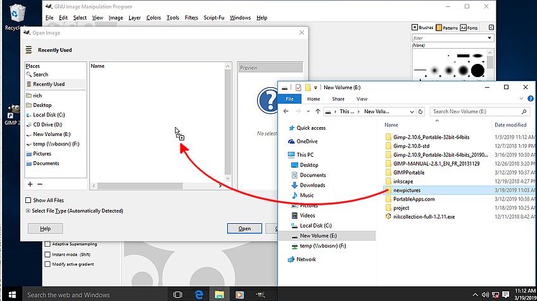Open the GIMP Filters menu

coord(191,18)
